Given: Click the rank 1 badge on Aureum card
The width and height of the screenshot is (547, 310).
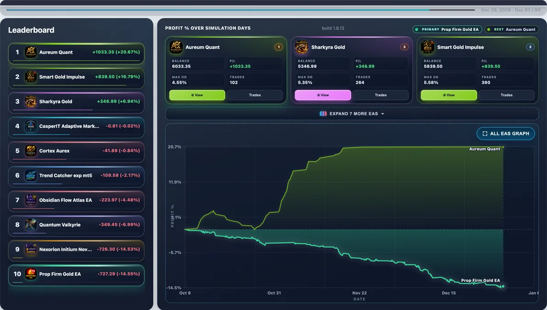Looking at the screenshot, I should point(279,47).
